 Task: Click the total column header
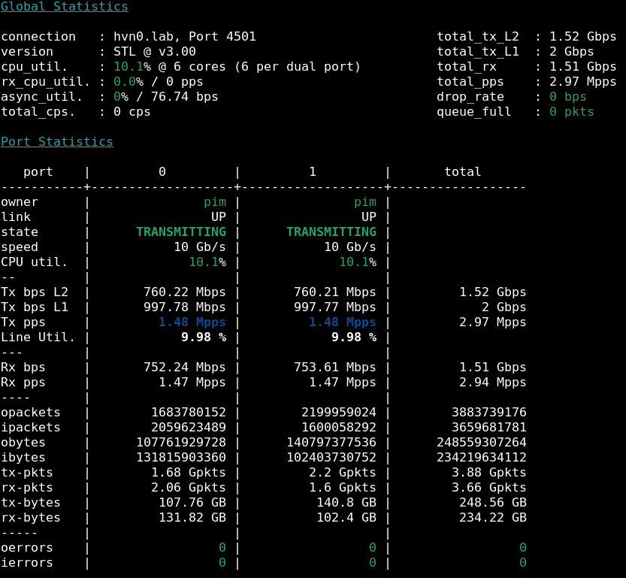click(462, 172)
